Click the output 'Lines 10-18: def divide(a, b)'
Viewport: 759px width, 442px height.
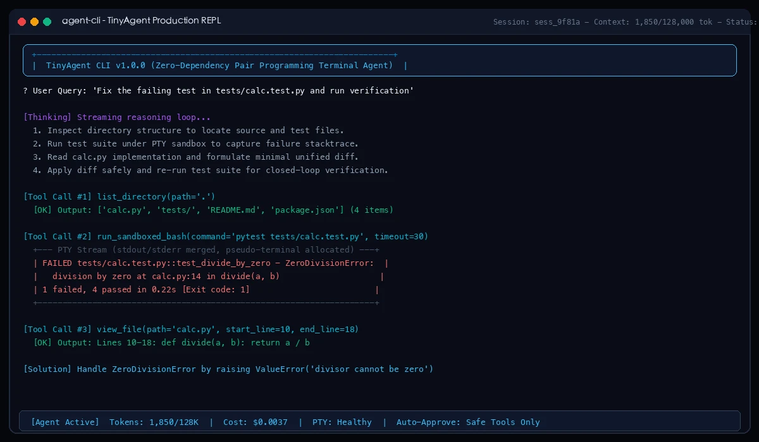pyautogui.click(x=171, y=343)
